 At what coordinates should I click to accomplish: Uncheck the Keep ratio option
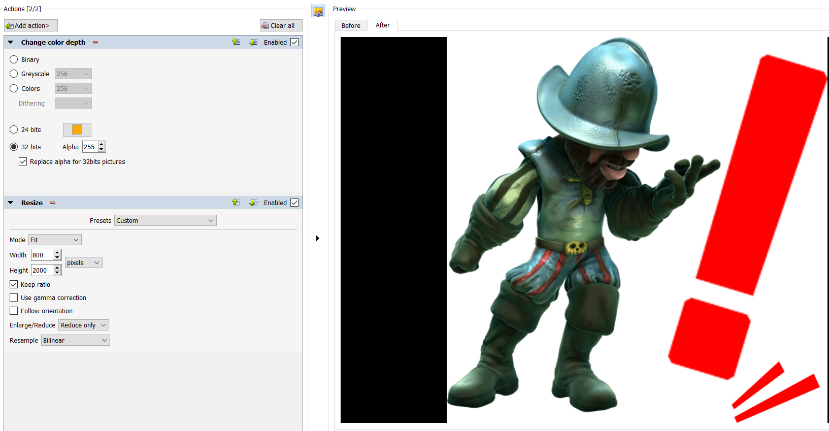coord(14,284)
